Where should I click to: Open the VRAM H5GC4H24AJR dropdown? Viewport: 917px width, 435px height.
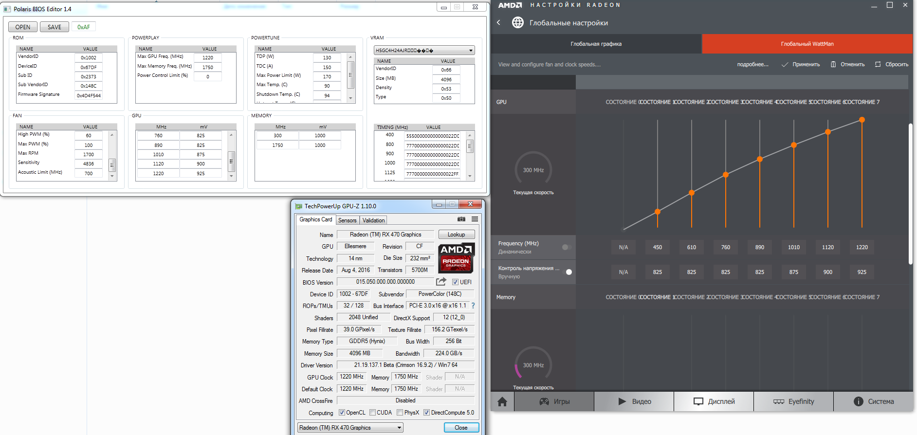point(424,50)
